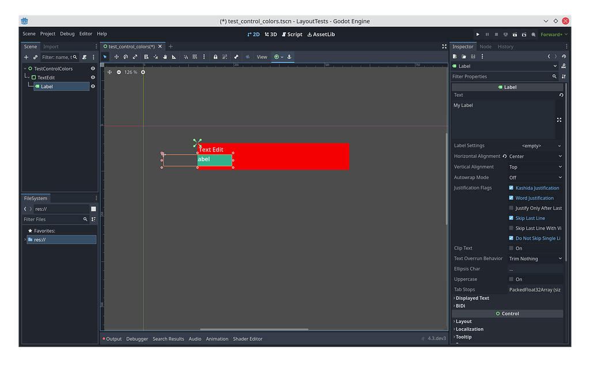Switch to the Node tab
This screenshot has width=590, height=369.
click(485, 47)
